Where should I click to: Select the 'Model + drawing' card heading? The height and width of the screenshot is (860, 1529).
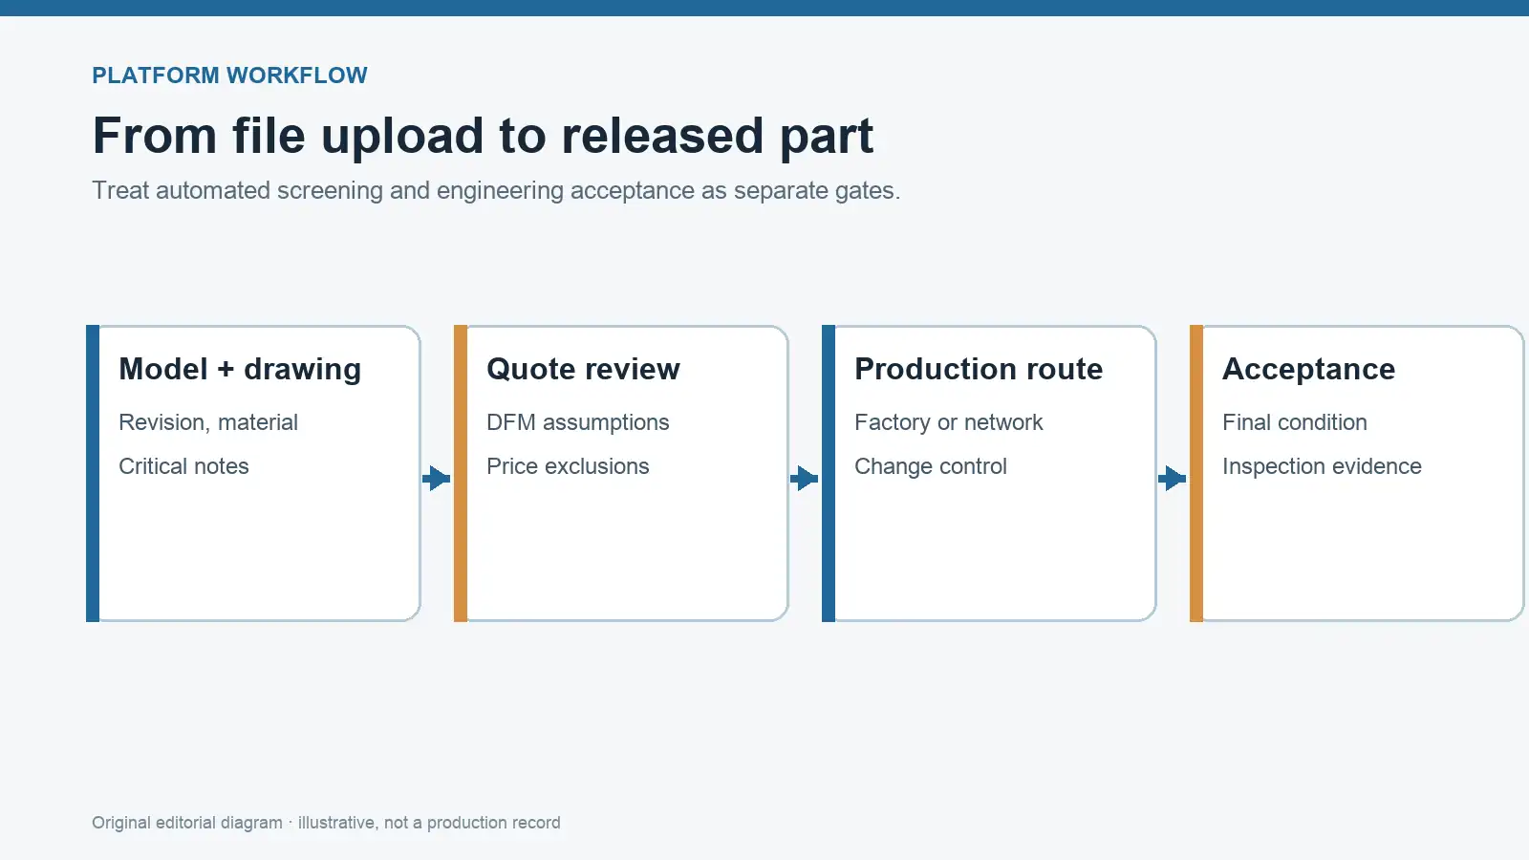pos(240,369)
